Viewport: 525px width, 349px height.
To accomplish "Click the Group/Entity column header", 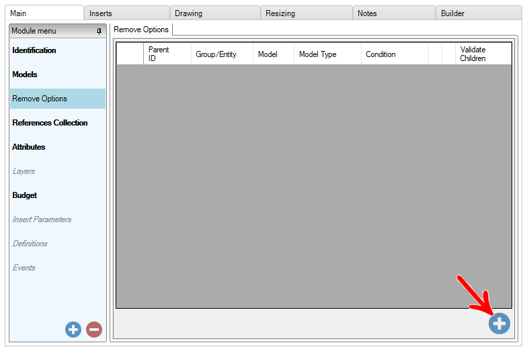I will (x=222, y=54).
